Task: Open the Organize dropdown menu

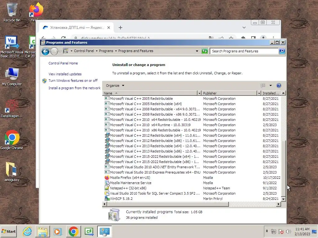Action: tap(115, 86)
